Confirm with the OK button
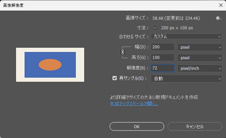This screenshot has width=226, height=138. 137,126
